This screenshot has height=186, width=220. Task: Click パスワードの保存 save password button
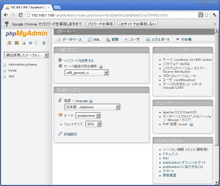click(x=100, y=24)
